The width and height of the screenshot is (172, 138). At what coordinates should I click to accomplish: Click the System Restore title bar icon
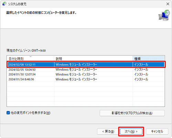(x=4, y=4)
